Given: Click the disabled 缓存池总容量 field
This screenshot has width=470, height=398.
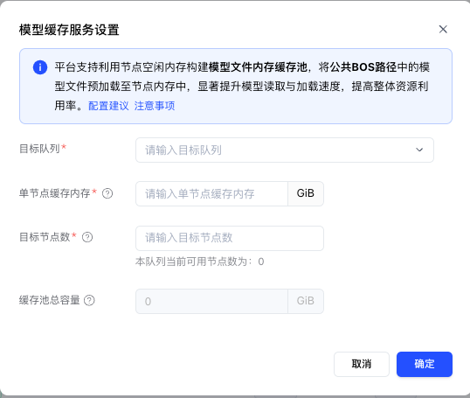Looking at the screenshot, I should [211, 301].
